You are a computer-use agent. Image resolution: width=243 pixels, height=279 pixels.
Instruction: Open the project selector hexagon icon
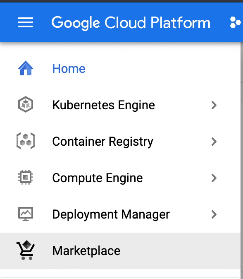pyautogui.click(x=236, y=22)
